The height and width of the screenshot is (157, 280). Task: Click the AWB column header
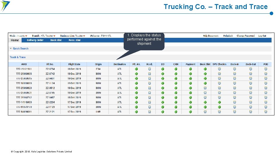24,64
